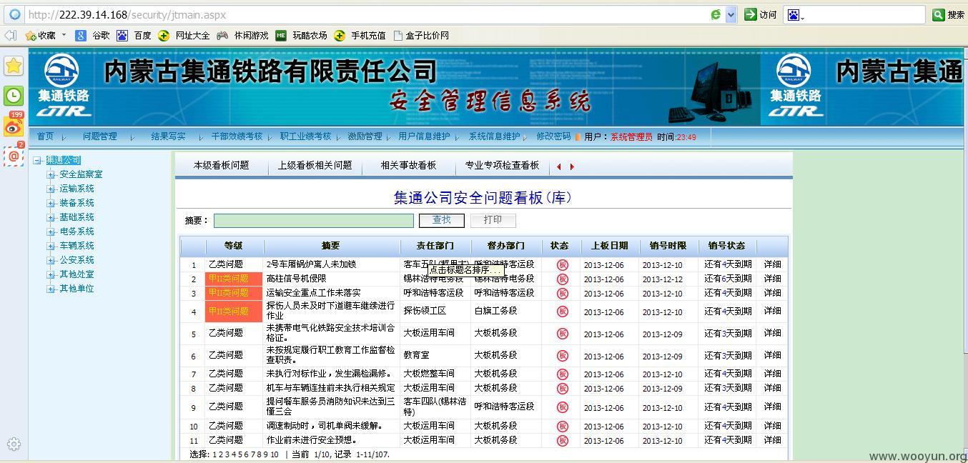Open the 结果写实 menu
968x463 pixels.
tap(168, 136)
